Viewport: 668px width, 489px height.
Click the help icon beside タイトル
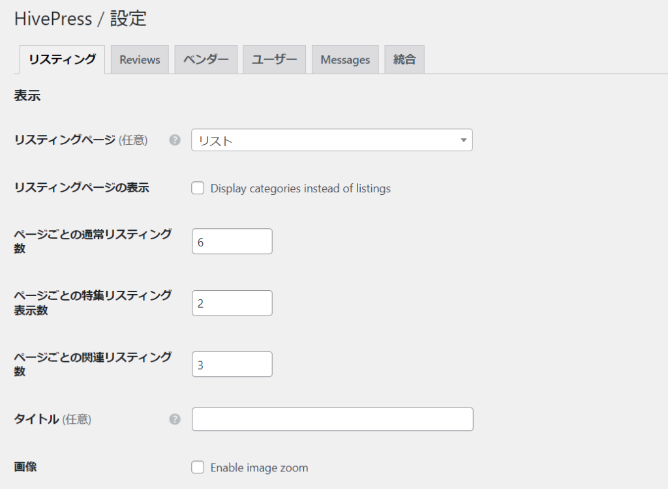coord(175,419)
